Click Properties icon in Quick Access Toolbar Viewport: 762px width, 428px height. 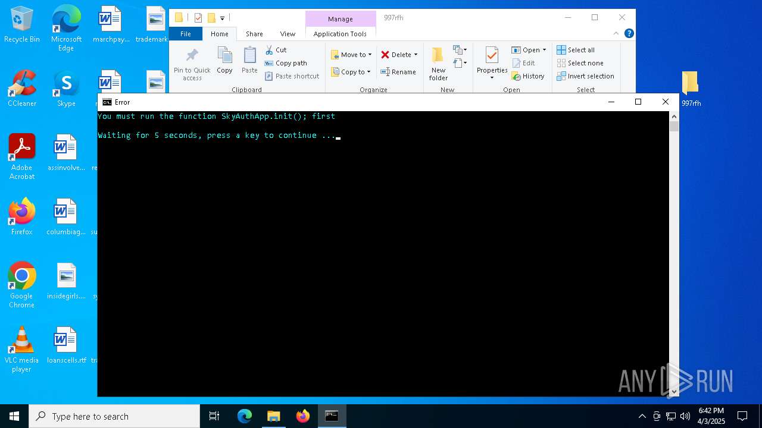(x=198, y=18)
